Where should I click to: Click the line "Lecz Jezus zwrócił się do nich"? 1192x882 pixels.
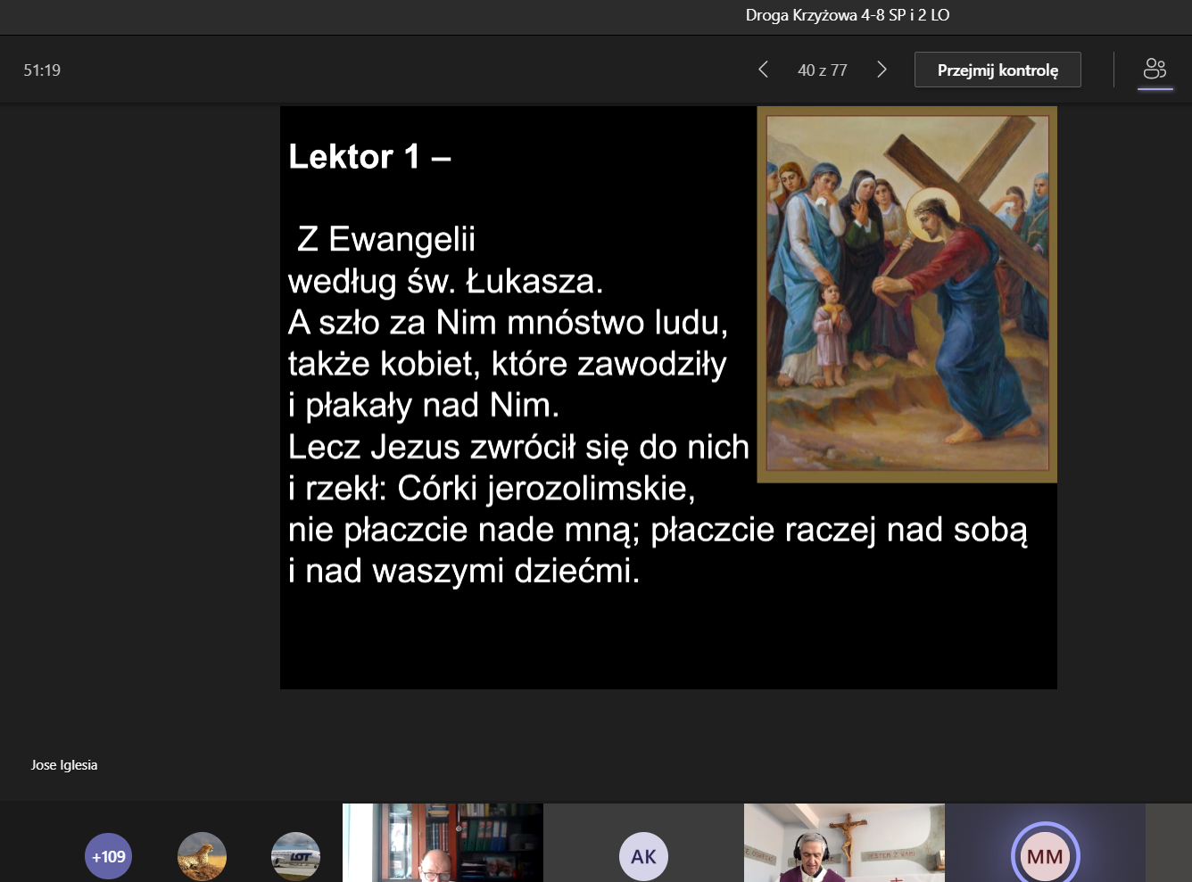click(x=518, y=447)
